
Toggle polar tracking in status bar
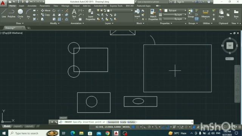click(149, 127)
